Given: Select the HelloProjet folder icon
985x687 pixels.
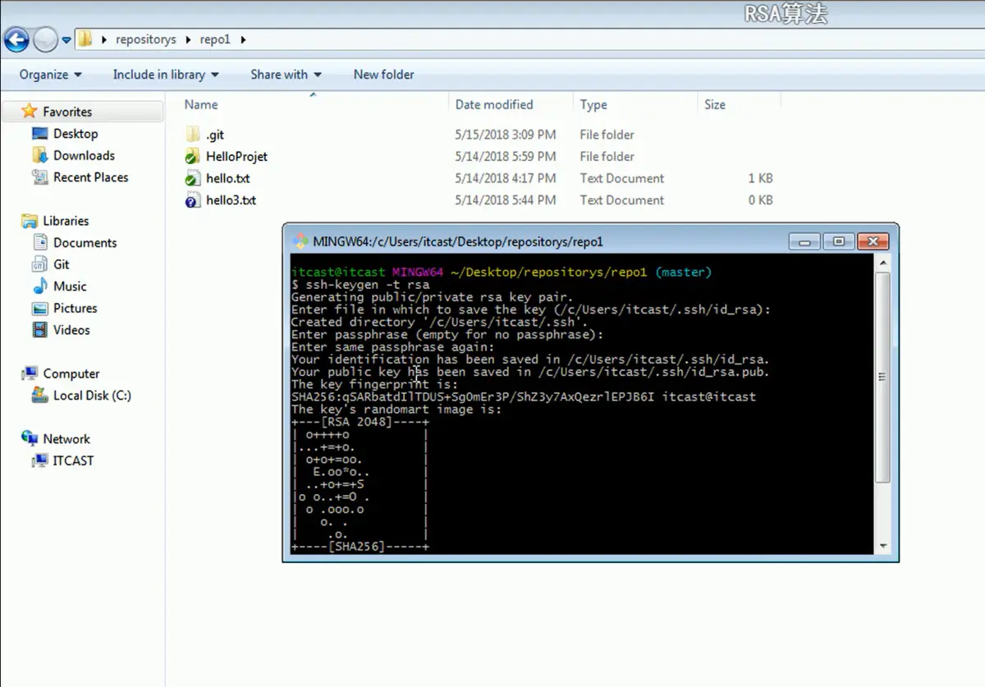Looking at the screenshot, I should (x=192, y=157).
